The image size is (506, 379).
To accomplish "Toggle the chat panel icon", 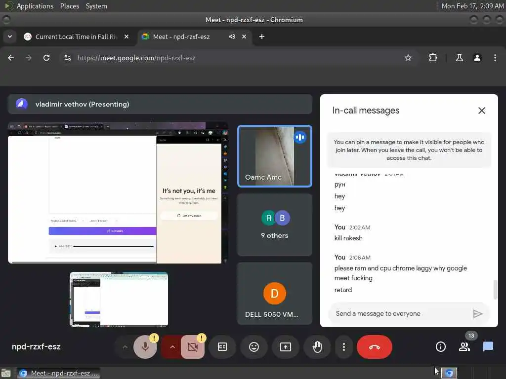I will 488,347.
